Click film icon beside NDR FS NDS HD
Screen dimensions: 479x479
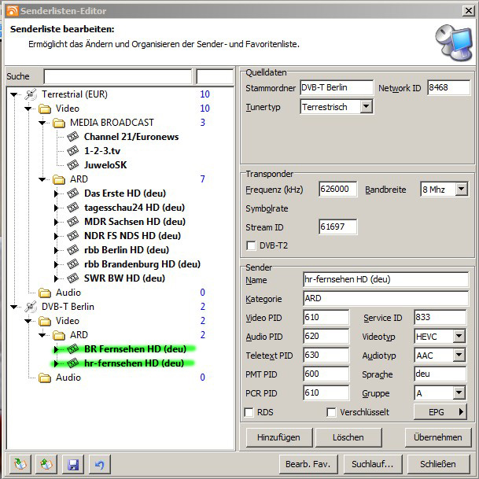click(73, 235)
